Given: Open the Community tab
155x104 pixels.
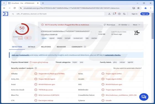Looking at the screenshot, I should (x=79, y=47).
